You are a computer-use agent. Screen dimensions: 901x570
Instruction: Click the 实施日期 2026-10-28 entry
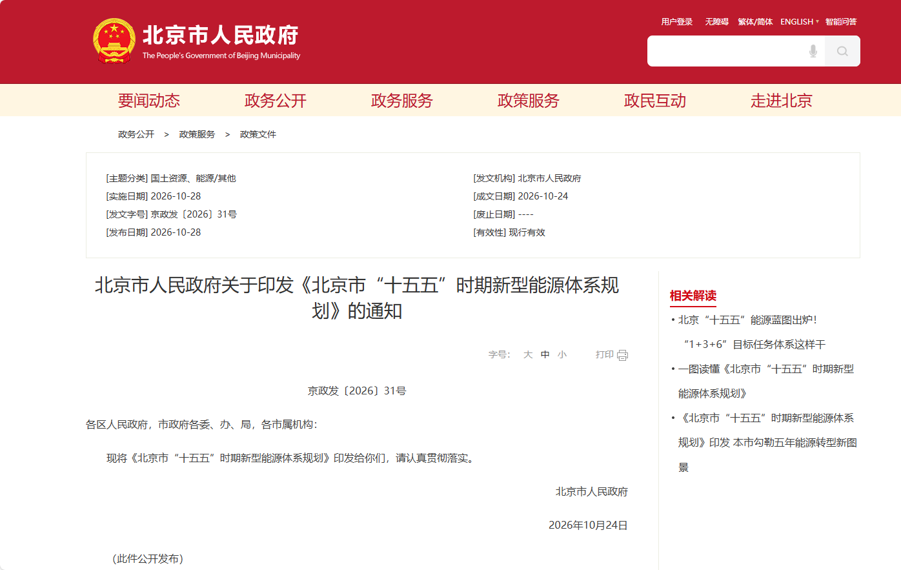[x=154, y=196]
